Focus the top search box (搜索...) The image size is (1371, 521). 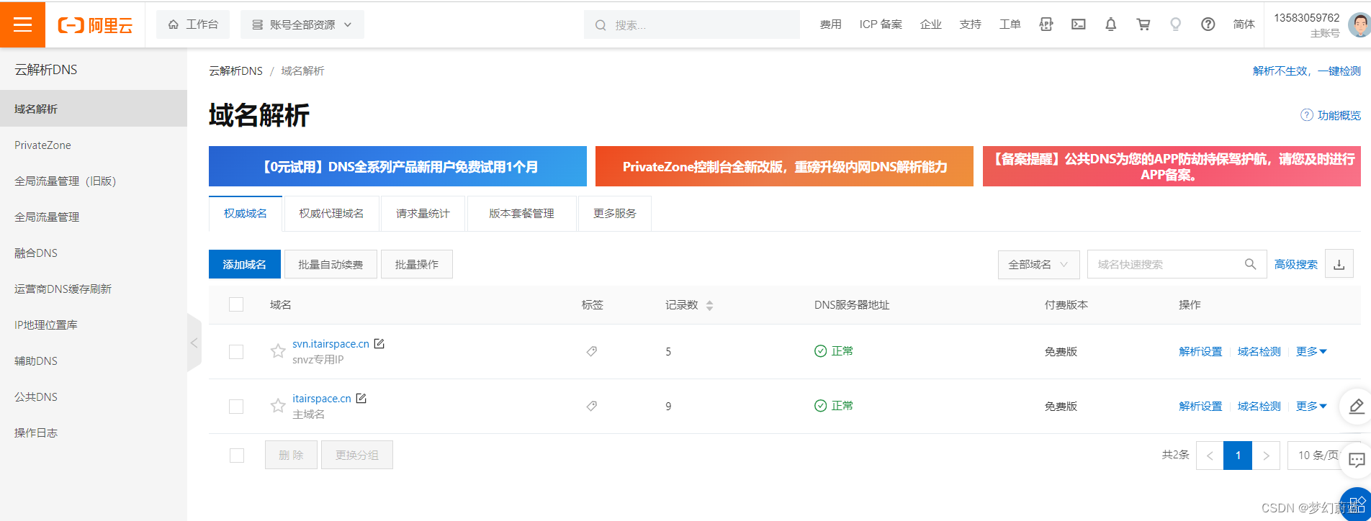692,24
